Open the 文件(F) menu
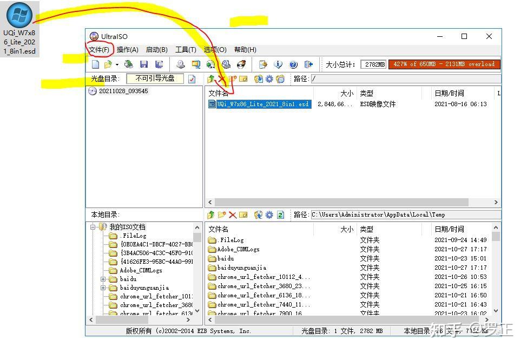 (99, 49)
